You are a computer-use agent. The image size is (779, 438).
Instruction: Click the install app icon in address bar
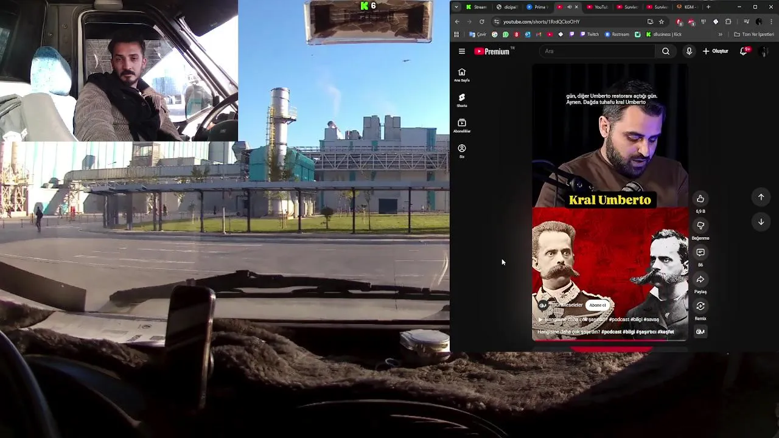click(x=650, y=22)
